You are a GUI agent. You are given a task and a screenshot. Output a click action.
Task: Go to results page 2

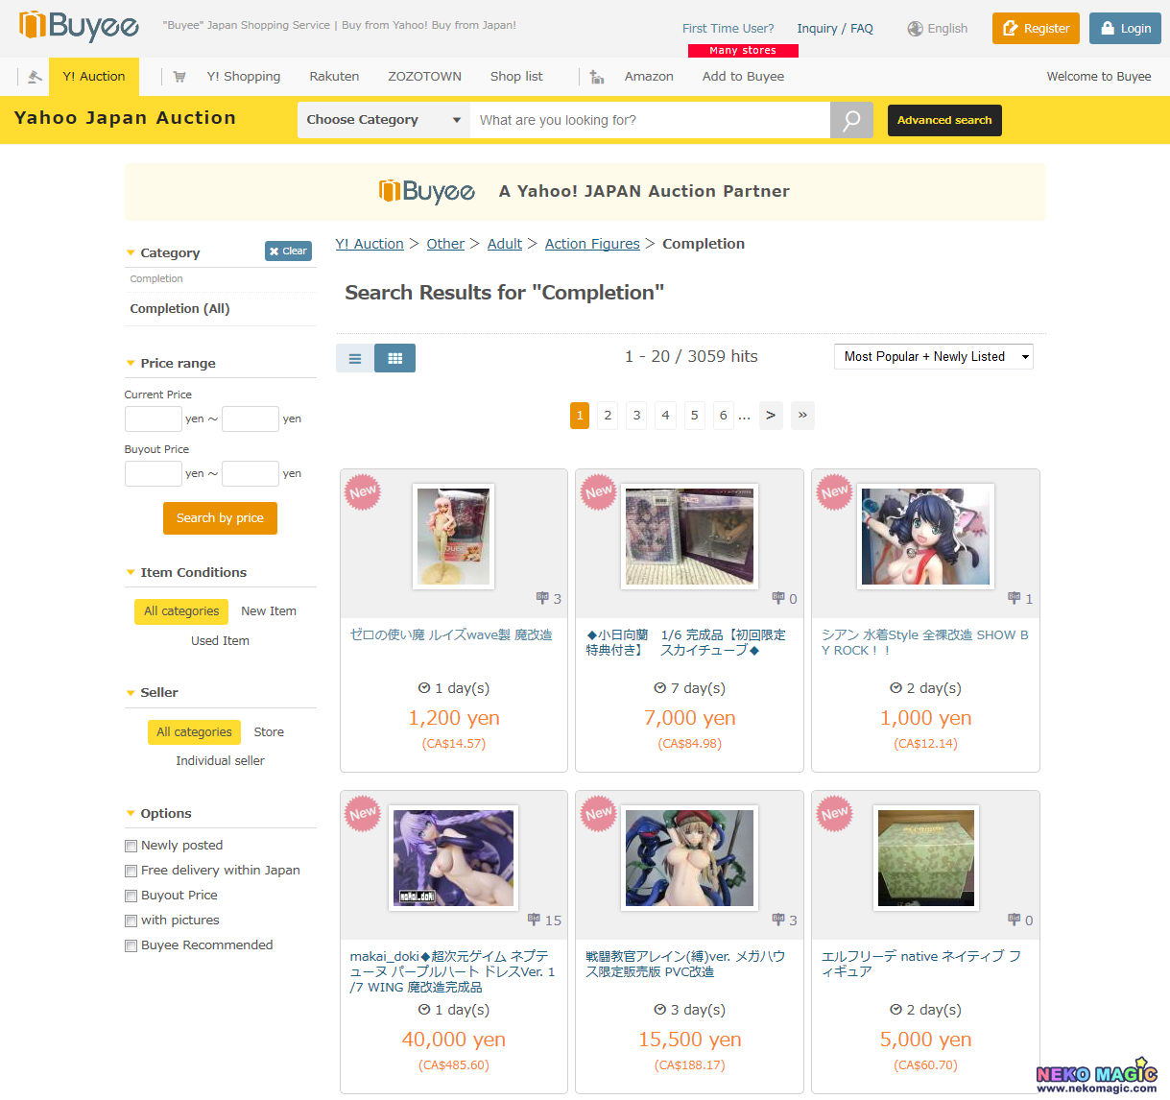(608, 416)
